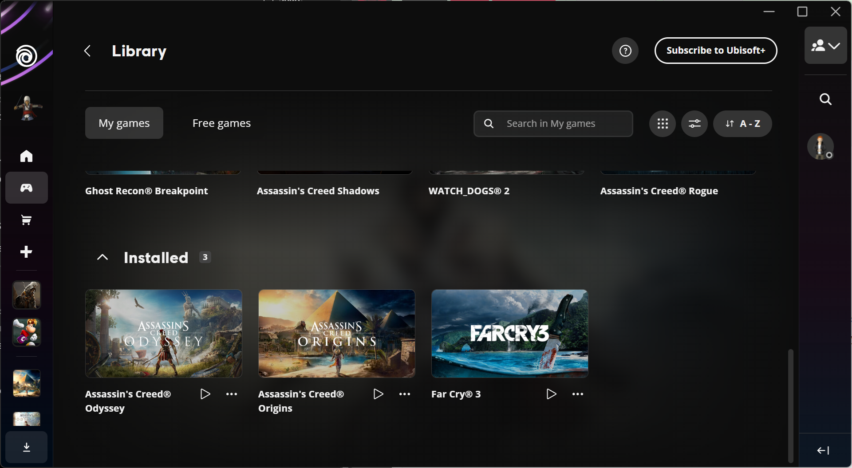The width and height of the screenshot is (852, 468).
Task: Open the friend avatar in right panel
Action: 820,146
